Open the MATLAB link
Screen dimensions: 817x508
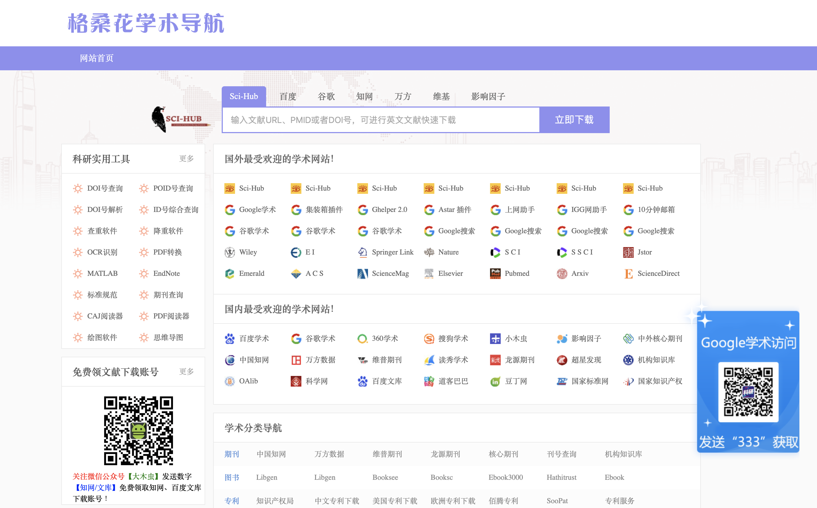[x=103, y=274]
